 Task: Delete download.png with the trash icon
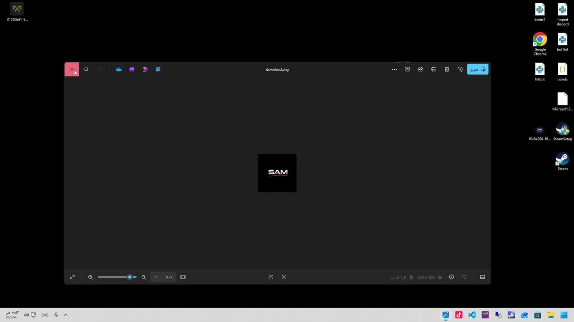[447, 69]
